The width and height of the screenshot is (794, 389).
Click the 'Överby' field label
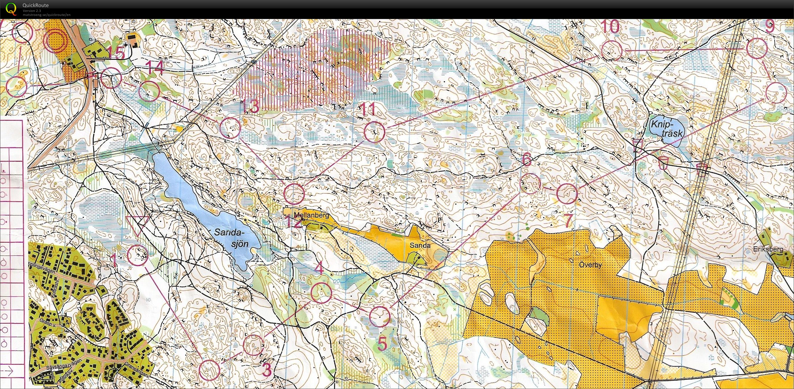pos(590,265)
